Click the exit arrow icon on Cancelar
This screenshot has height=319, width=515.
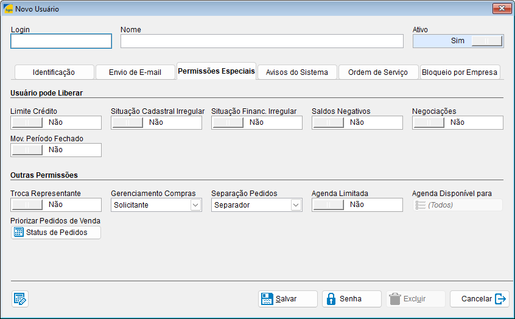point(500,299)
